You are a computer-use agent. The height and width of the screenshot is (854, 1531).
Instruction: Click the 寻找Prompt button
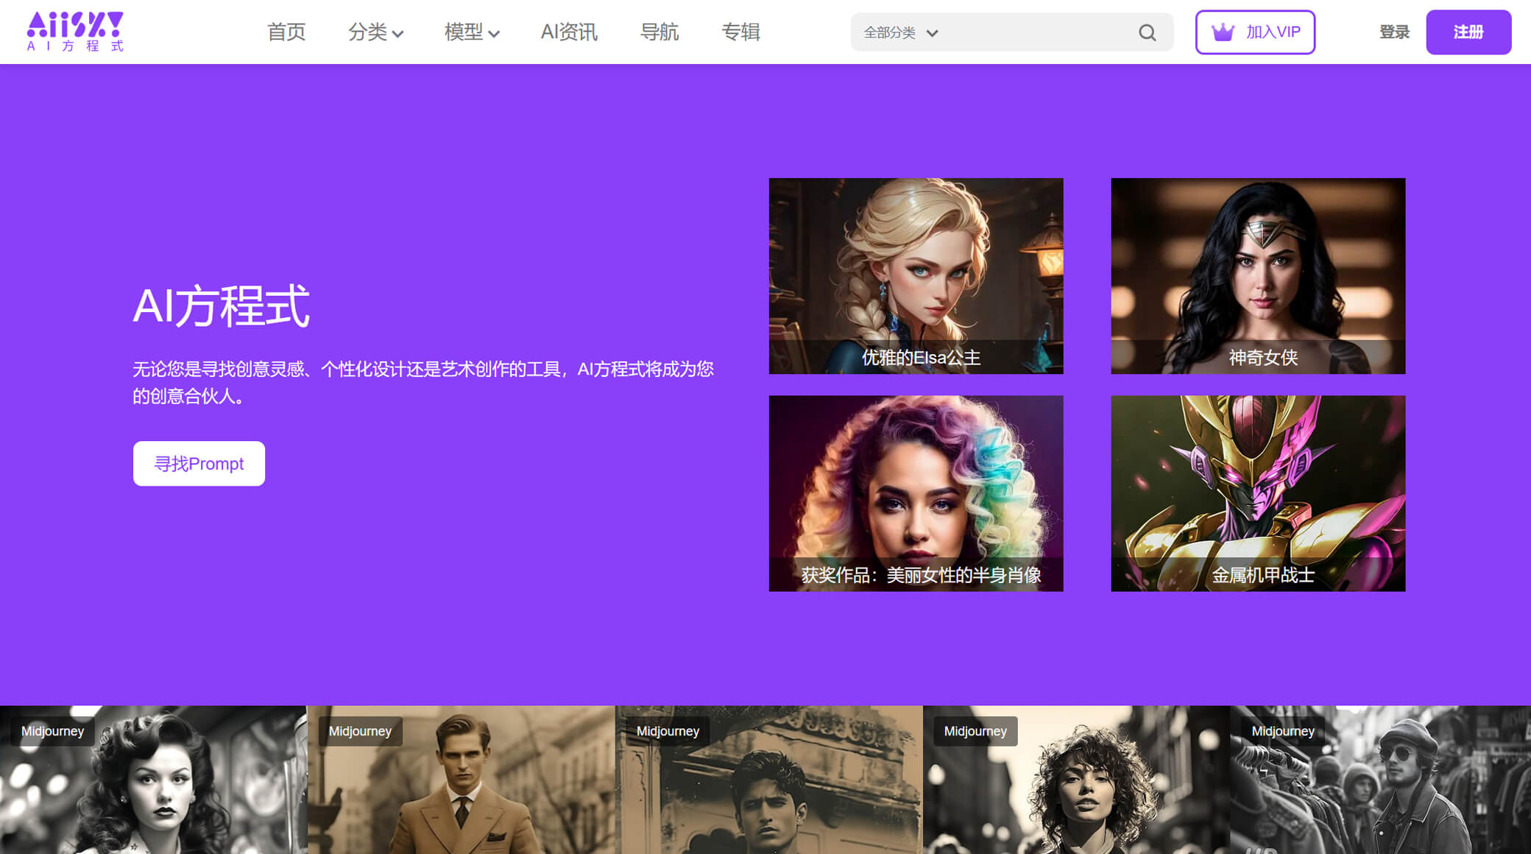pyautogui.click(x=199, y=463)
